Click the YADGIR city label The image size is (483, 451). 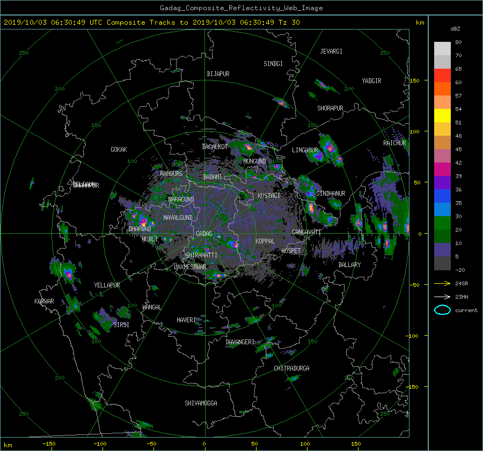[371, 81]
